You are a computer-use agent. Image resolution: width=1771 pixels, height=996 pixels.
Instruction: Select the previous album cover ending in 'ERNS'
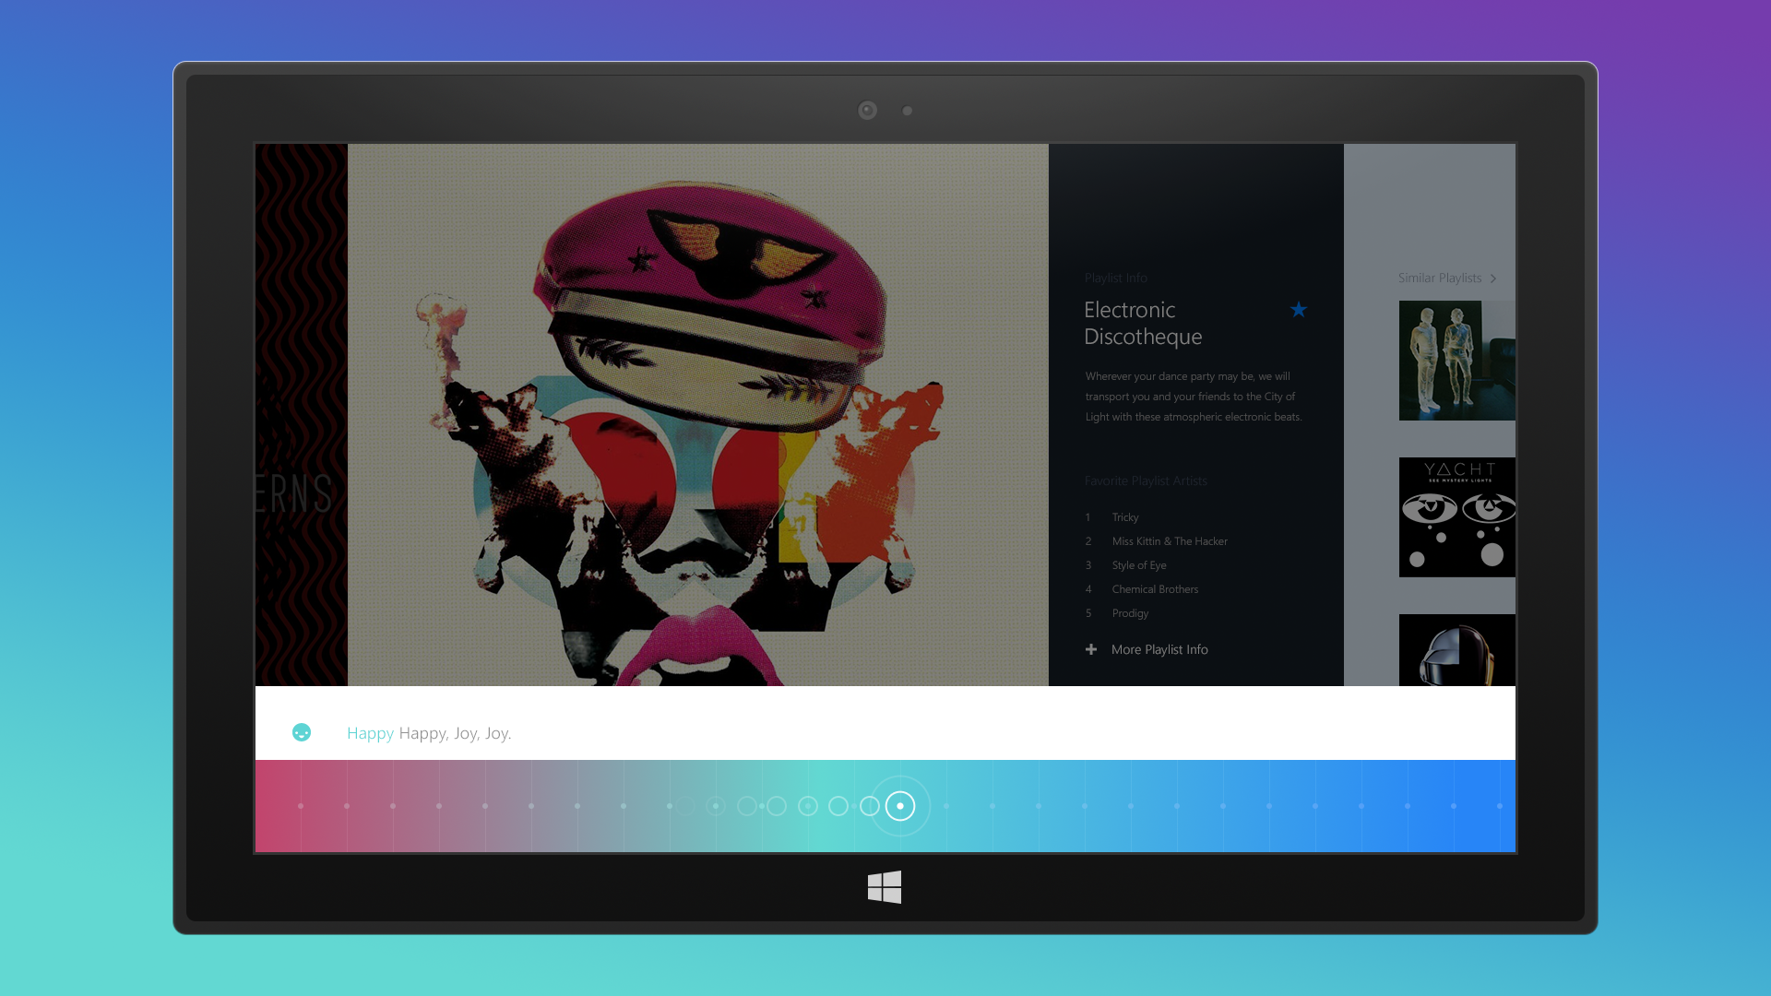302,415
